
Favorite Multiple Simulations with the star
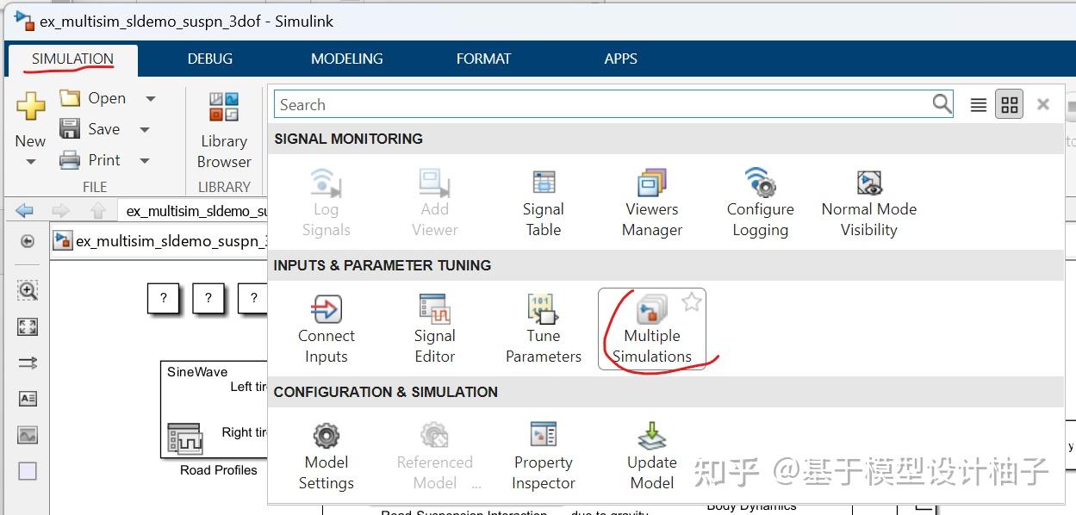pos(691,301)
